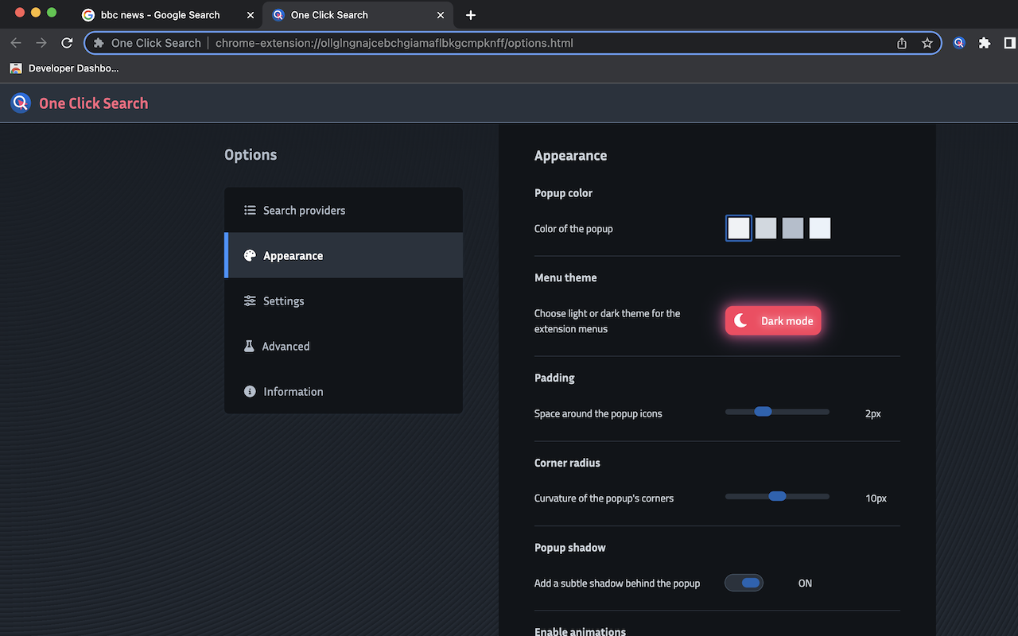
Task: Close the One Click Search tab
Action: (x=441, y=15)
